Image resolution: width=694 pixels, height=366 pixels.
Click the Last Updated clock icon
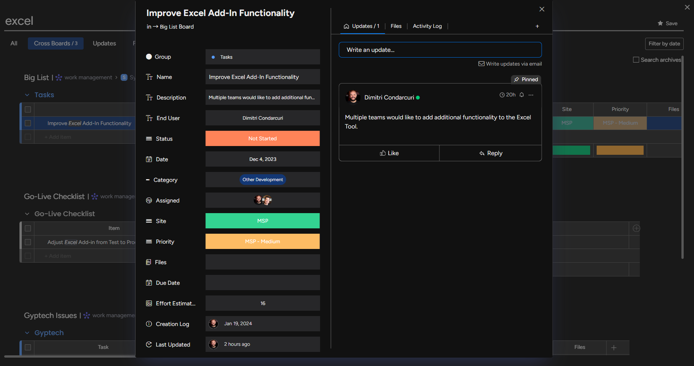[149, 345]
